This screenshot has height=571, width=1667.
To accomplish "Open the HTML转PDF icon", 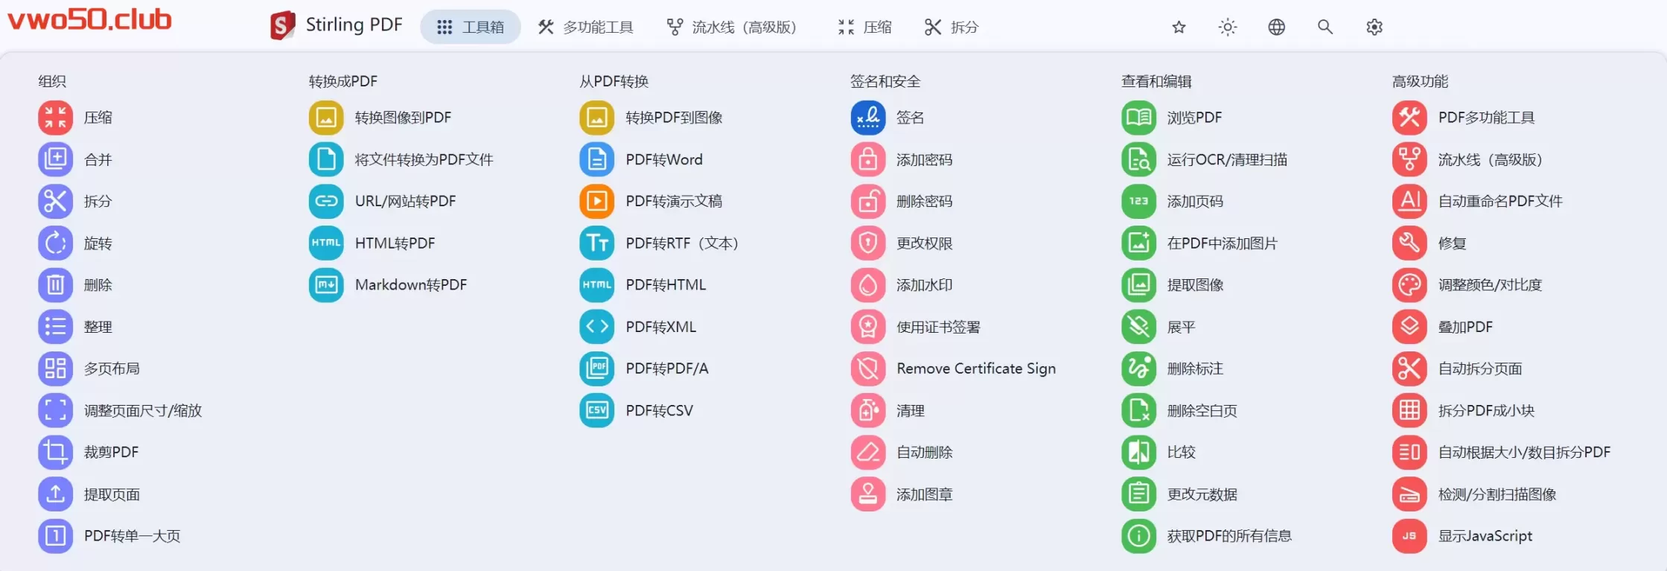I will 326,243.
